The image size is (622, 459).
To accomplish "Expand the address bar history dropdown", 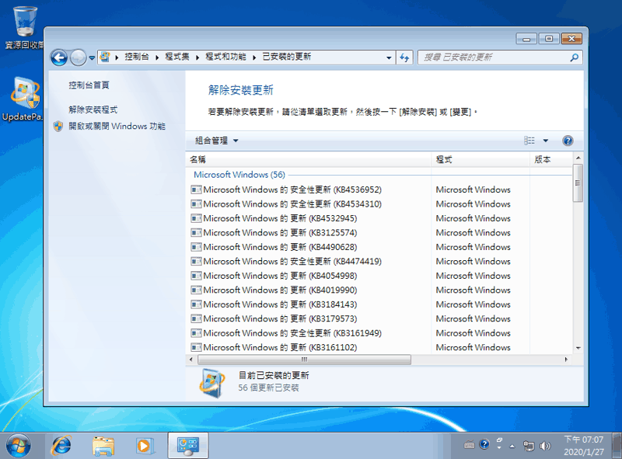I will click(x=389, y=57).
